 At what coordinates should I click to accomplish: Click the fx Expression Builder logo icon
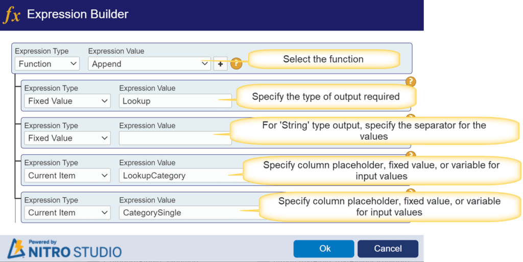pyautogui.click(x=12, y=15)
